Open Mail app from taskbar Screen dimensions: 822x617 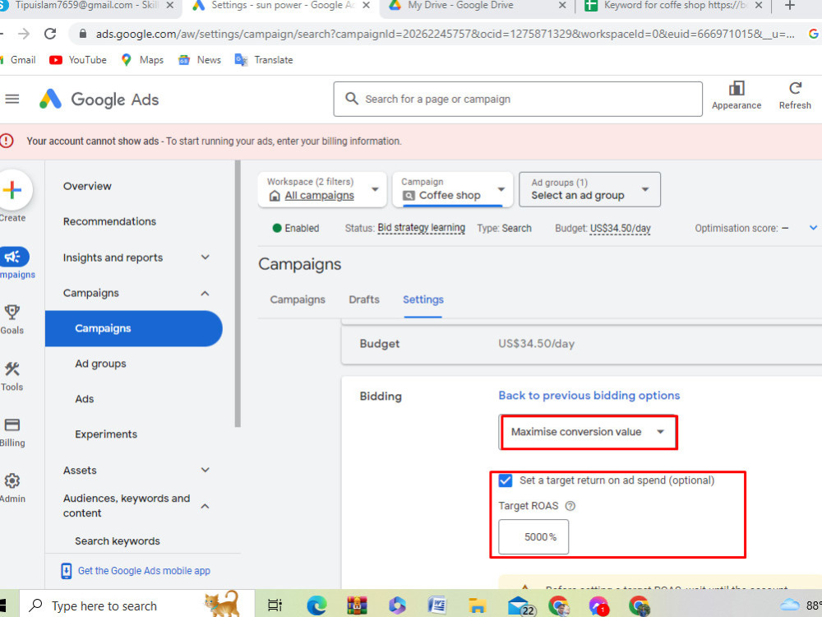point(521,605)
